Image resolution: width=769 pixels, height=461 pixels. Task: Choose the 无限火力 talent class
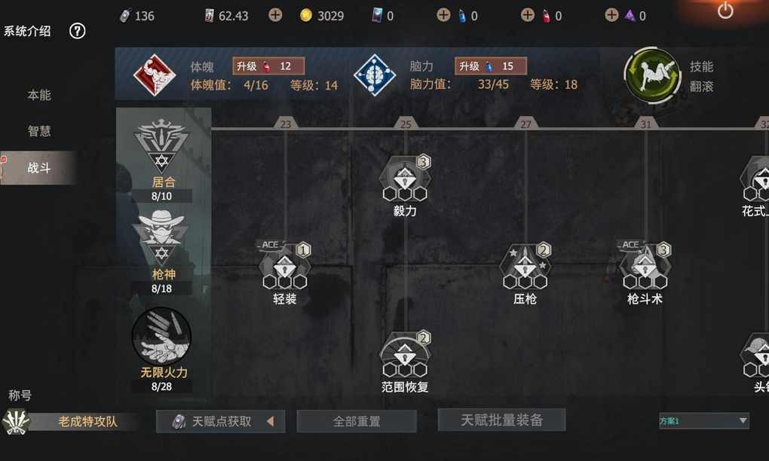(x=162, y=350)
